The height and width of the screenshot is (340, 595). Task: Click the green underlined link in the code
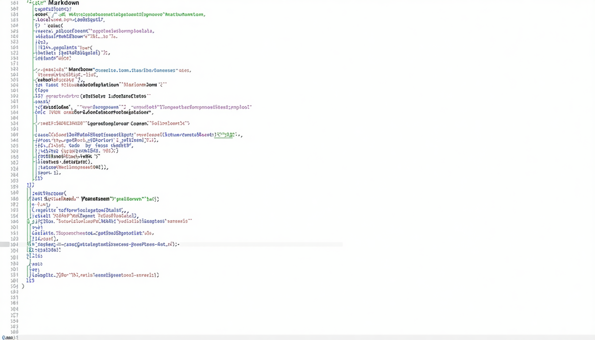224,135
